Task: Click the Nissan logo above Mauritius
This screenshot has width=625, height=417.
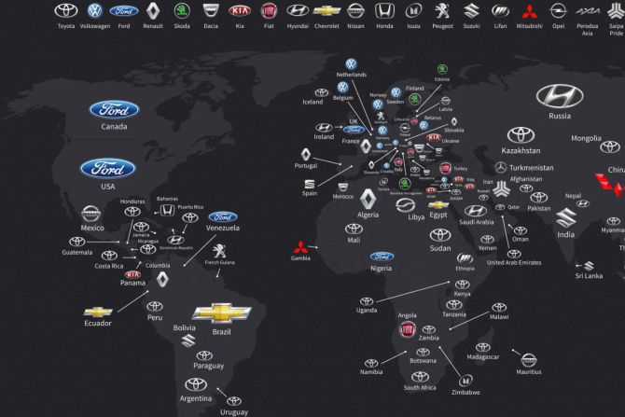Action: pos(529,360)
